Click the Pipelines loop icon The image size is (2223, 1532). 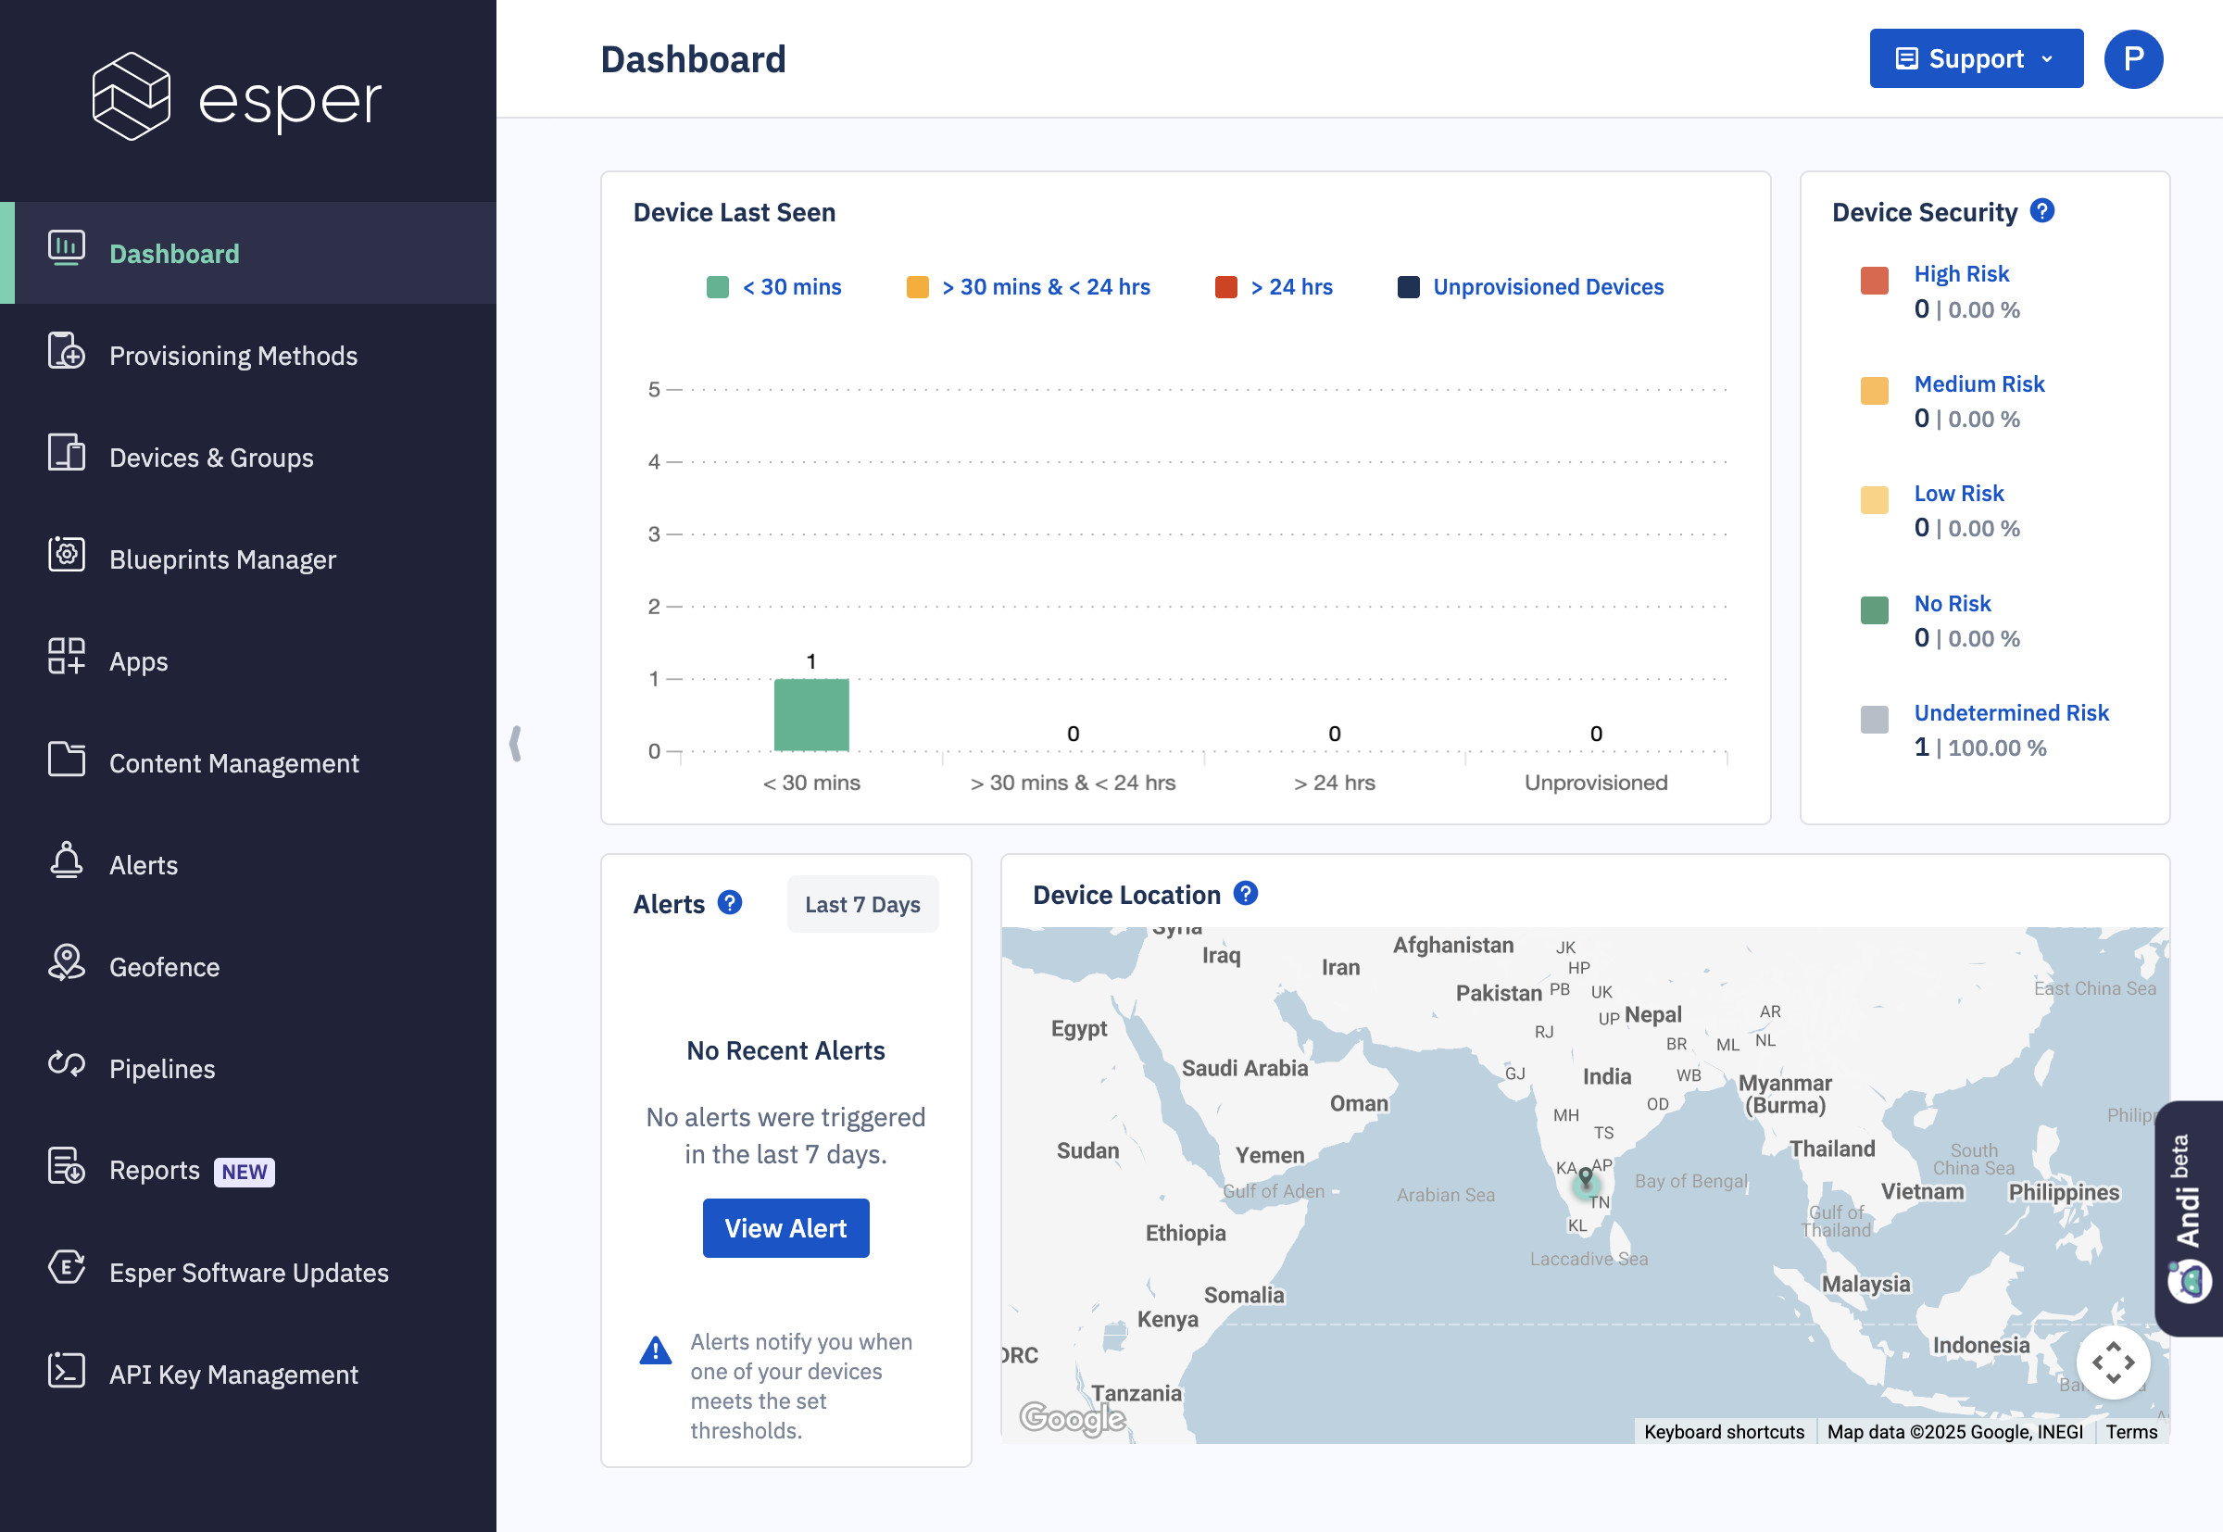coord(67,1064)
